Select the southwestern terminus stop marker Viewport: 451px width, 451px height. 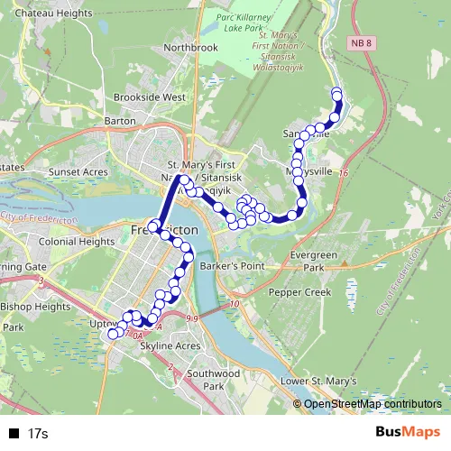tap(113, 334)
